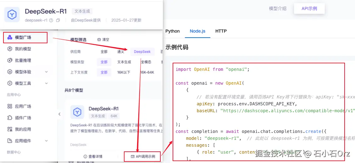The height and width of the screenshot is (163, 355).
Task: Expand the 模型体验 submenu chevron
Action: [47, 72]
